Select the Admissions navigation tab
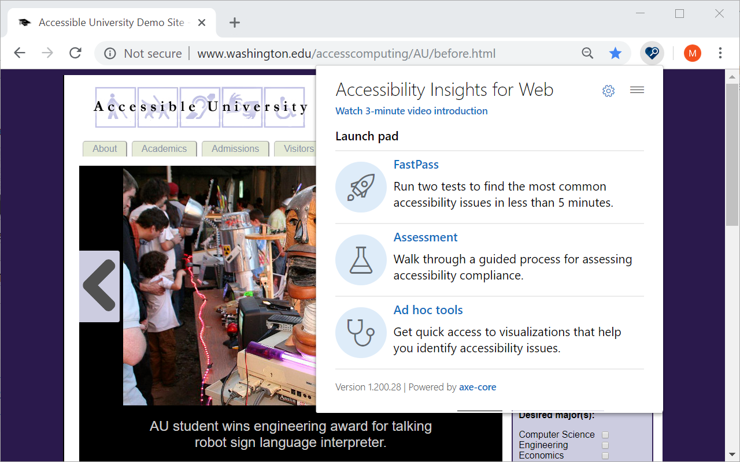The height and width of the screenshot is (462, 740). (235, 148)
